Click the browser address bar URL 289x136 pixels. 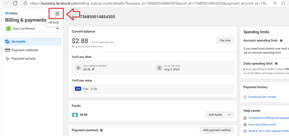coord(147,3)
